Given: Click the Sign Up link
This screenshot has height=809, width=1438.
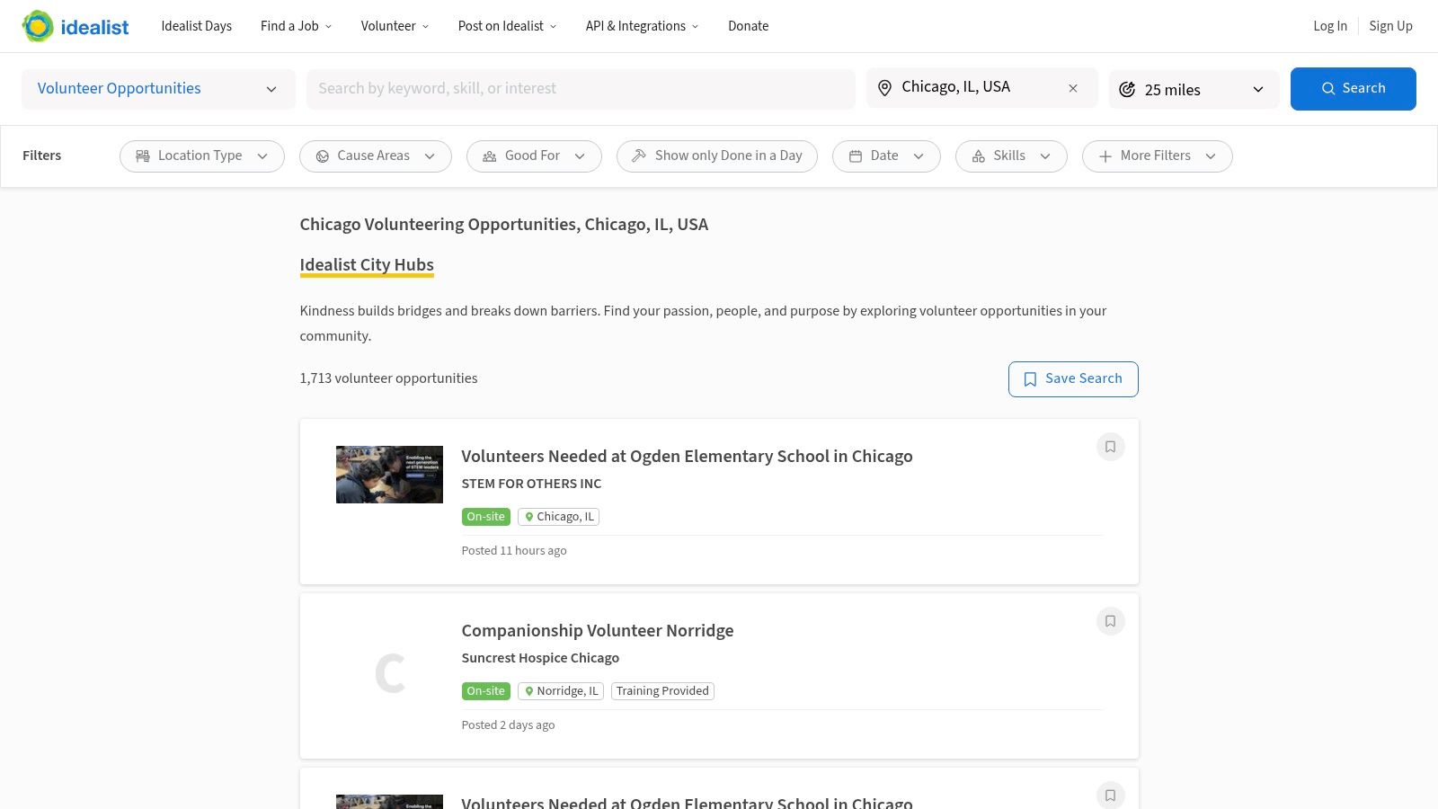Looking at the screenshot, I should coord(1390,26).
